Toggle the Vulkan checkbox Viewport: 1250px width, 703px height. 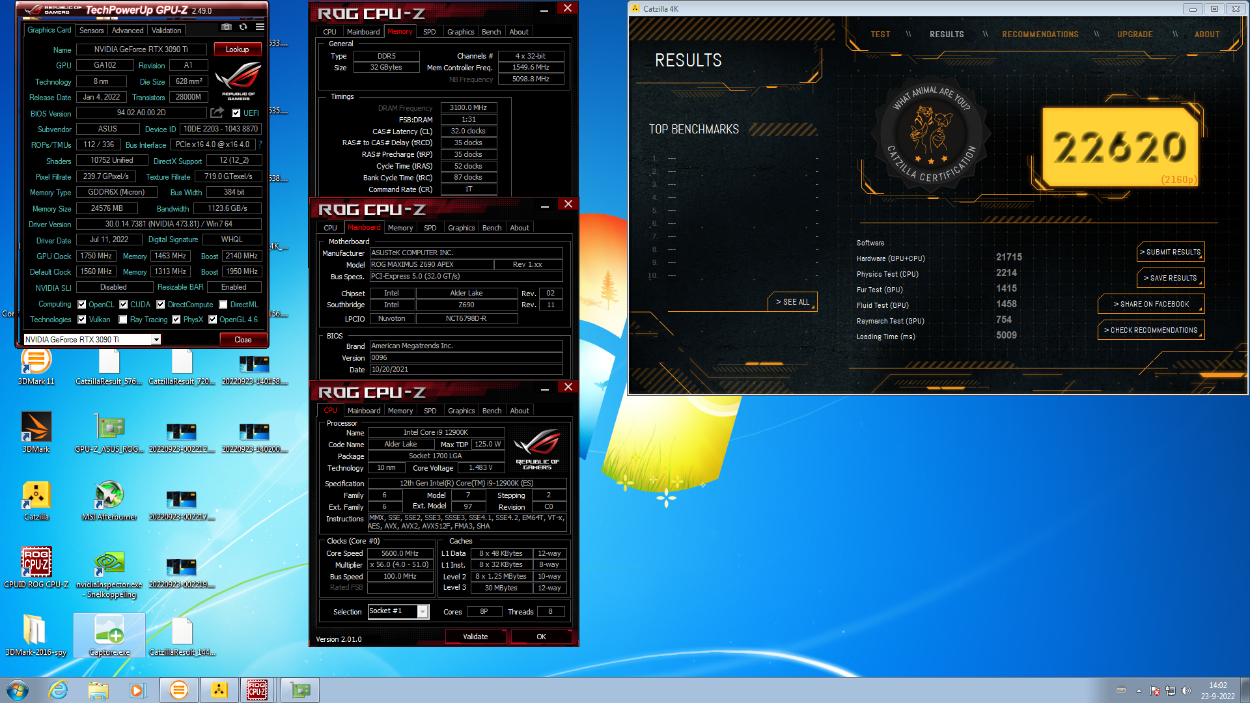click(x=82, y=320)
